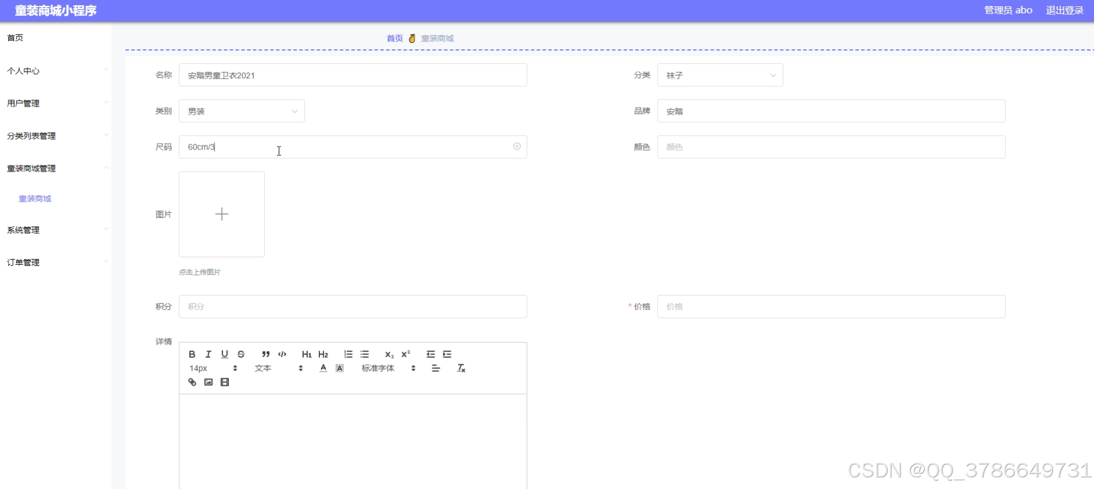Click the 童装商城 breadcrumb text

[x=437, y=38]
